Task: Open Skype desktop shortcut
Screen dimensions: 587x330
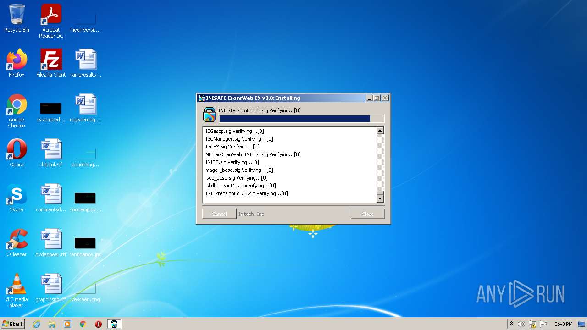Action: (x=17, y=198)
